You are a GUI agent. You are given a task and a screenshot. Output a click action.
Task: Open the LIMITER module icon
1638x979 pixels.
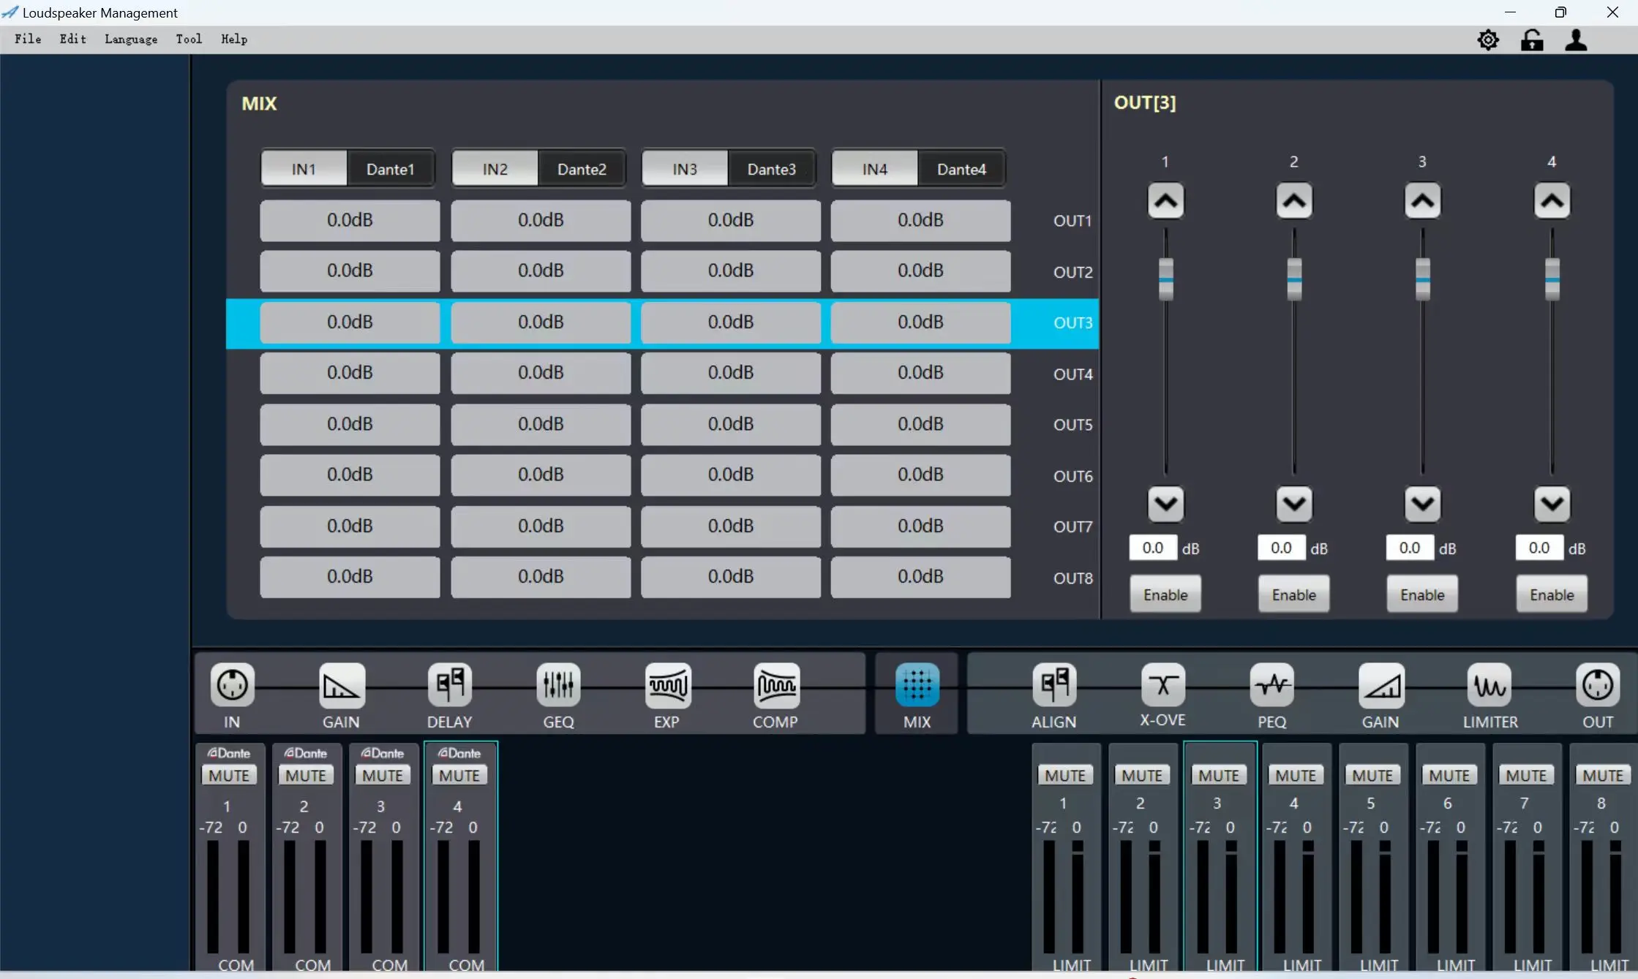[1489, 685]
